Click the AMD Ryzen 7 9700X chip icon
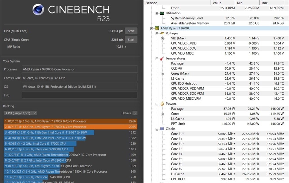Viewport: 289px width, 183px height. tap(157, 28)
